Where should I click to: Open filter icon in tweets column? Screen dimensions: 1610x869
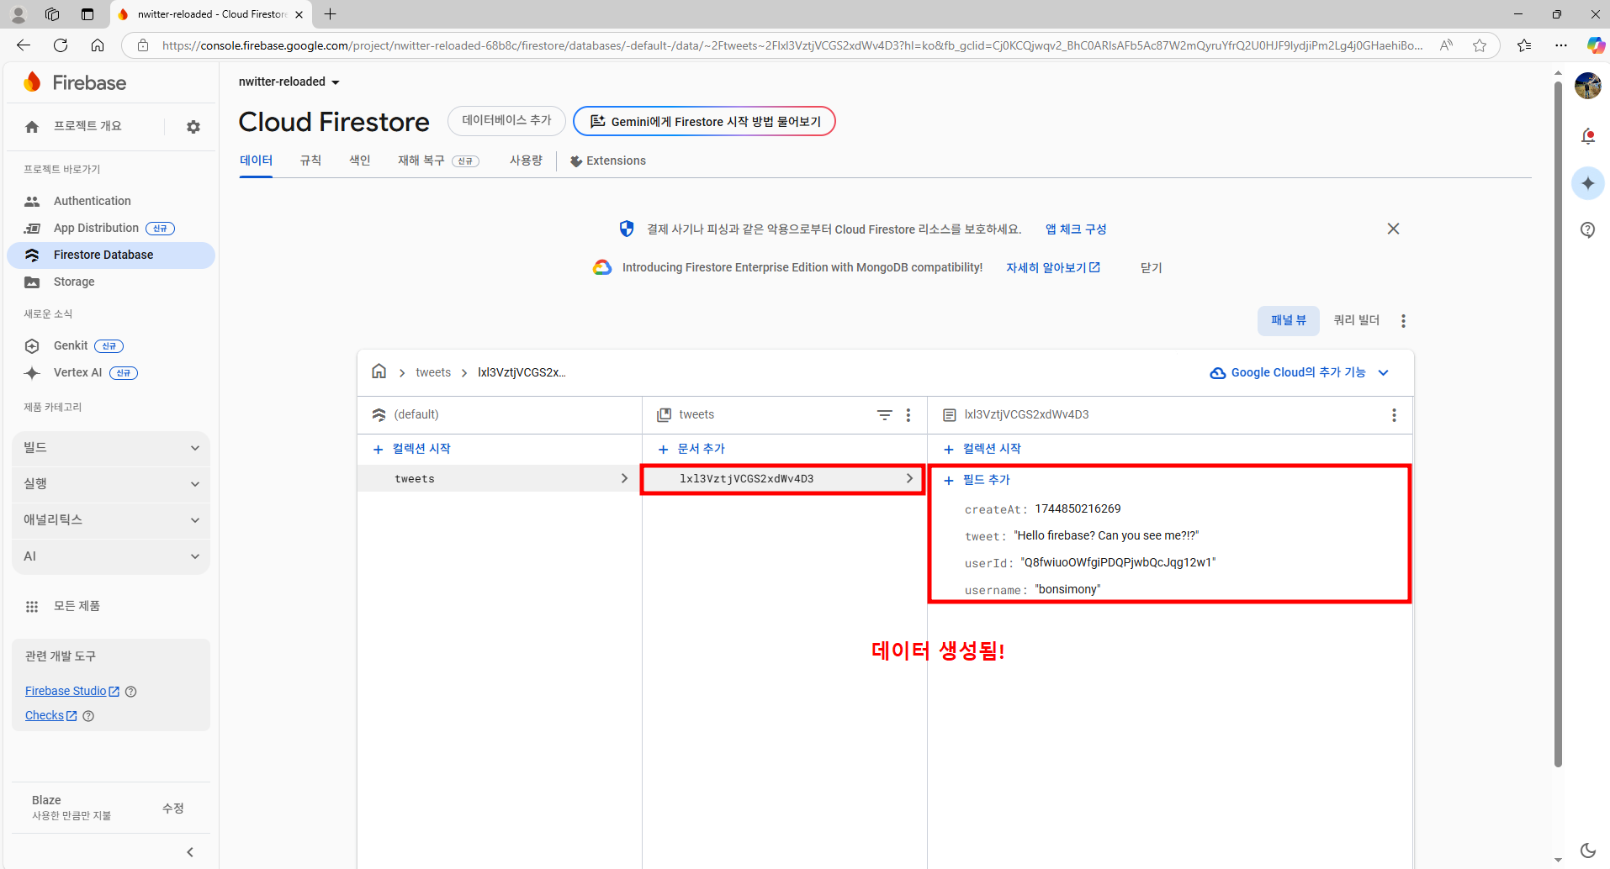884,415
